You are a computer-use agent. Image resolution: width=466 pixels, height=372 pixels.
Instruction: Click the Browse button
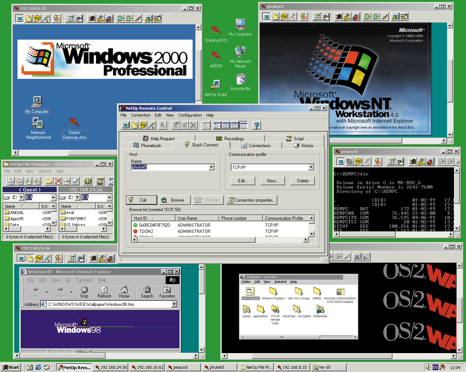click(x=174, y=200)
